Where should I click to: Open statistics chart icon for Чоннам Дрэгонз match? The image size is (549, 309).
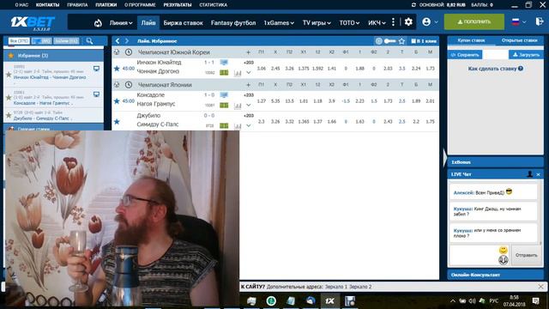[238, 73]
